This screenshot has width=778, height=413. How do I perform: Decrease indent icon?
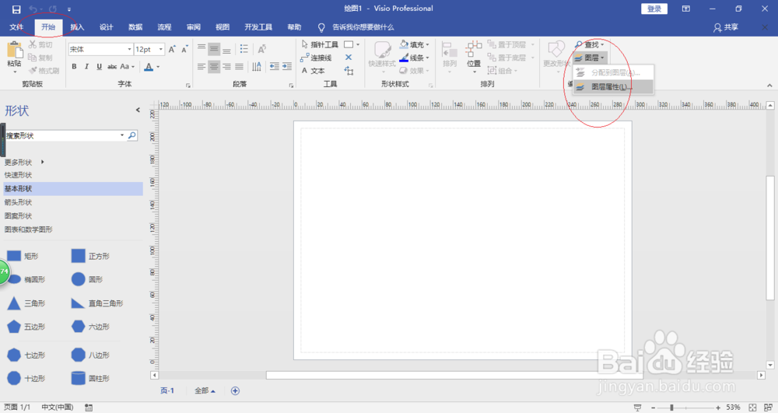point(274,66)
